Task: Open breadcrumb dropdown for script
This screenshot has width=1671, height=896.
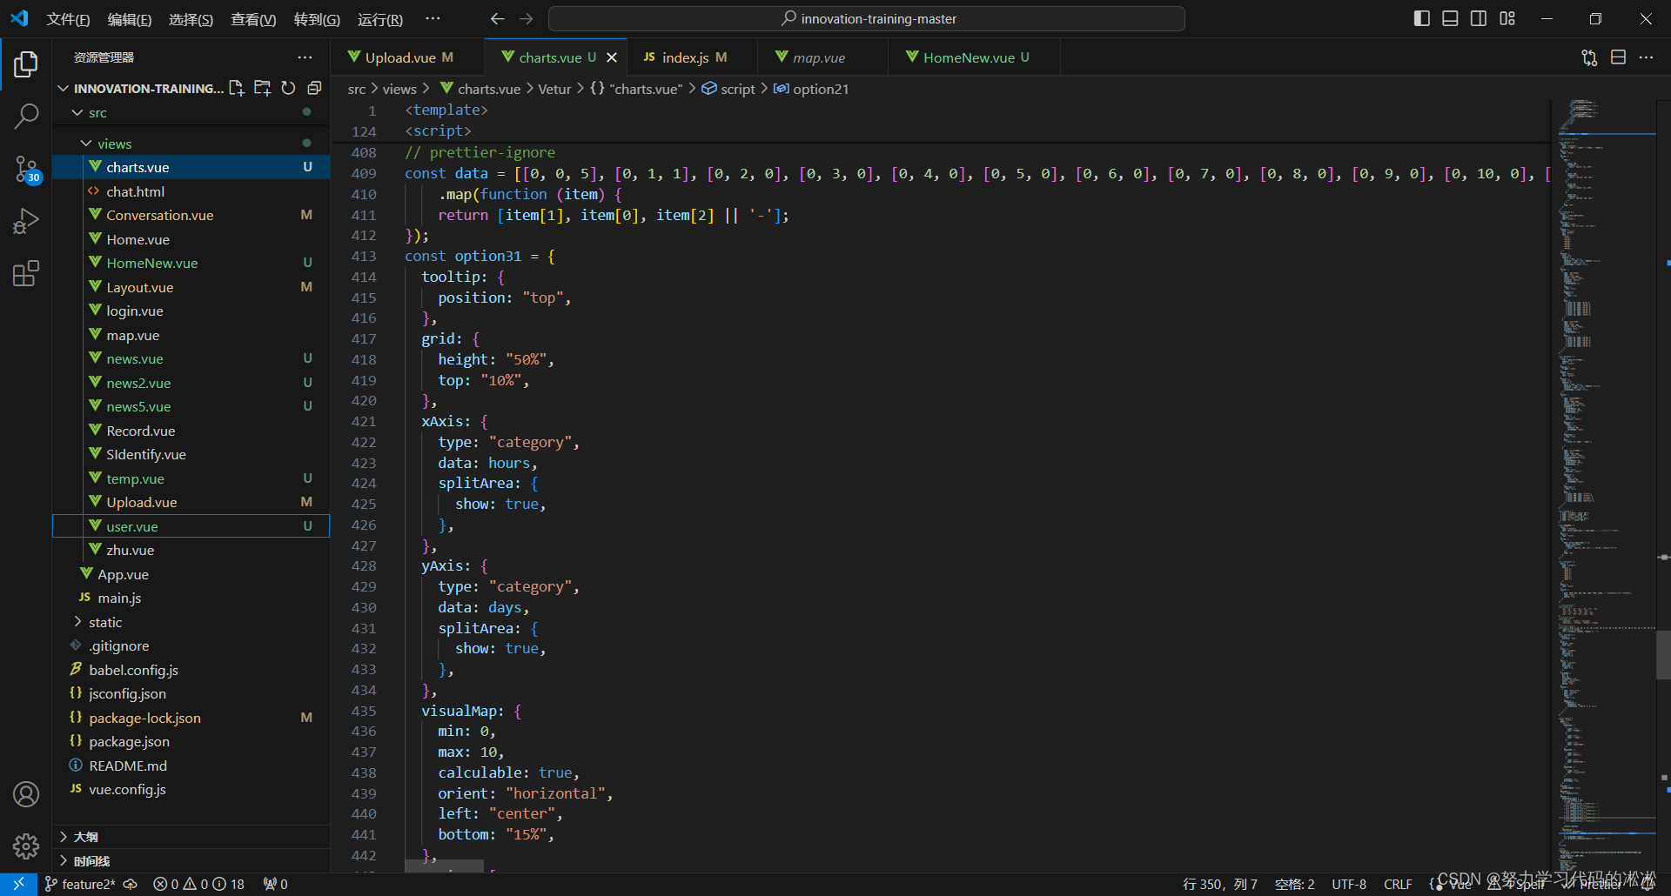Action: point(728,89)
